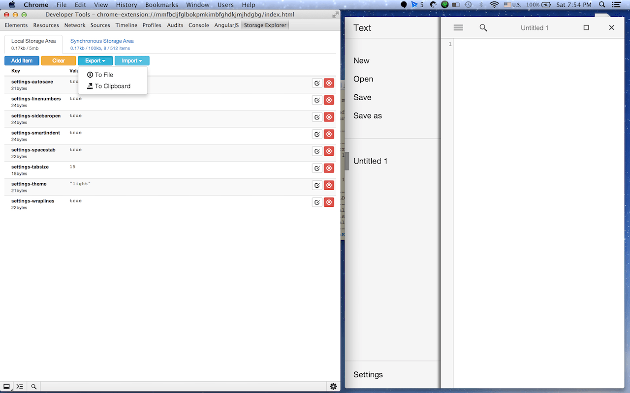This screenshot has height=393, width=630.
Task: Open search in the text editor
Action: coord(483,28)
